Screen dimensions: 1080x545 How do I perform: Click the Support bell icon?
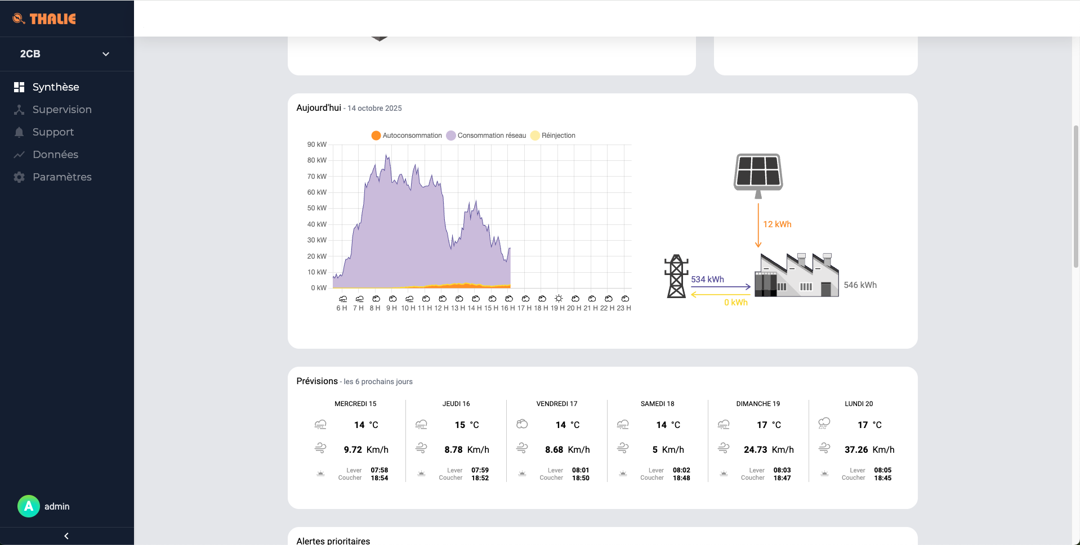(19, 132)
